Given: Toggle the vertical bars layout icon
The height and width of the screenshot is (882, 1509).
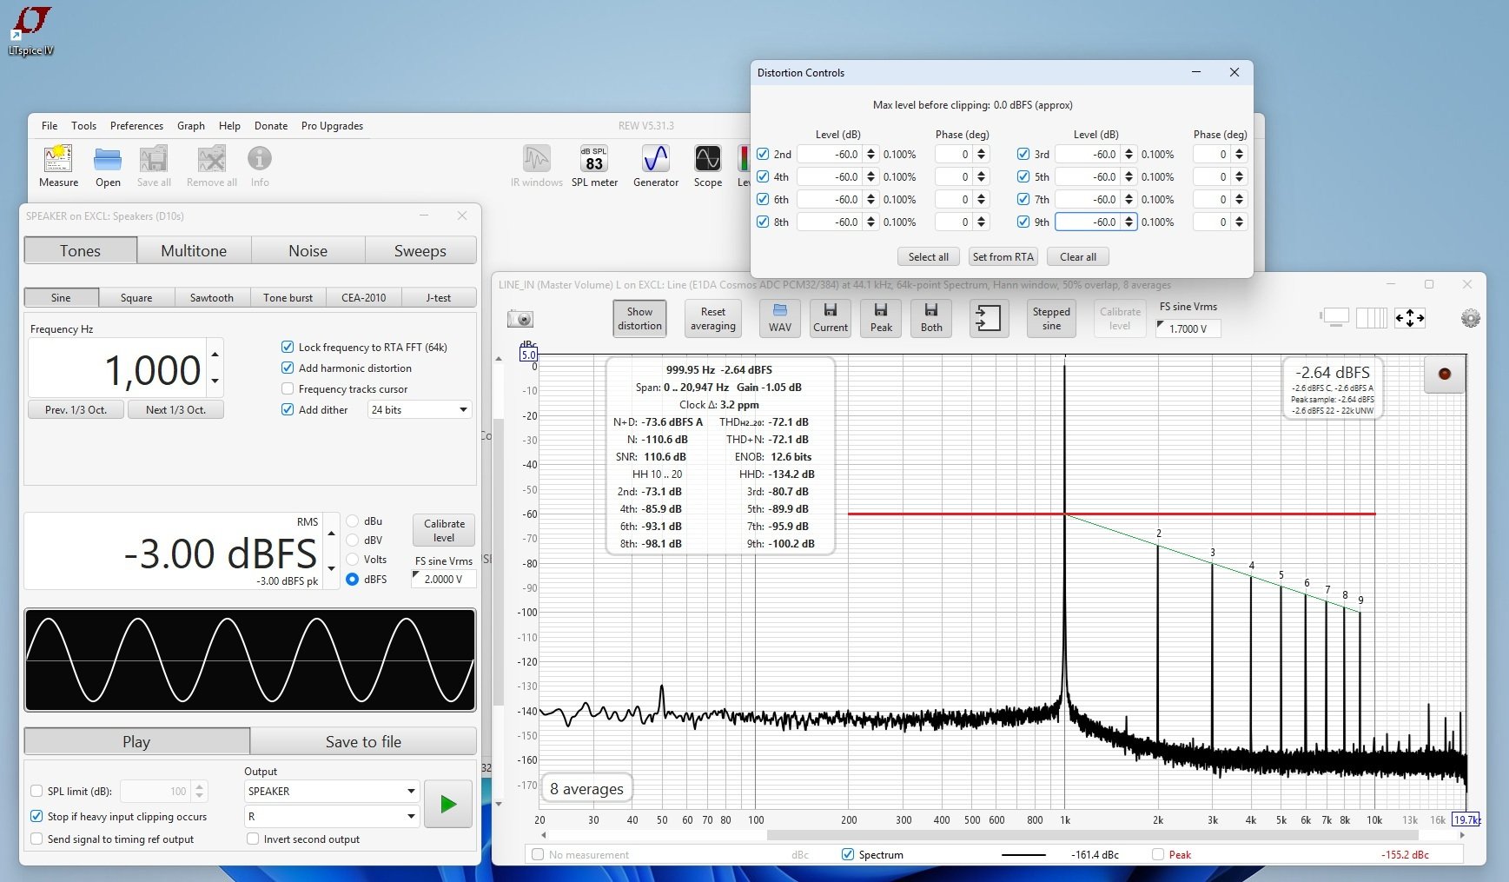Looking at the screenshot, I should click(1371, 318).
